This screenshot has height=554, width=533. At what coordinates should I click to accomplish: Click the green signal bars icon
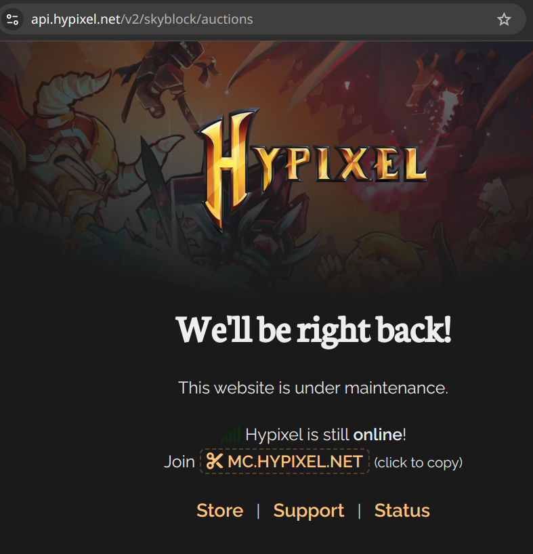(231, 434)
